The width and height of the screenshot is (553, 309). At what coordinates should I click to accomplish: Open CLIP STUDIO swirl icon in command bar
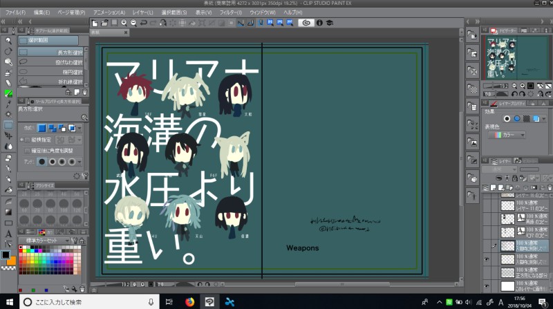coord(306,23)
